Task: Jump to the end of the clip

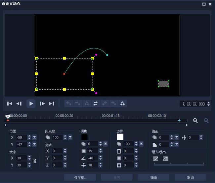Action: (x=52, y=104)
